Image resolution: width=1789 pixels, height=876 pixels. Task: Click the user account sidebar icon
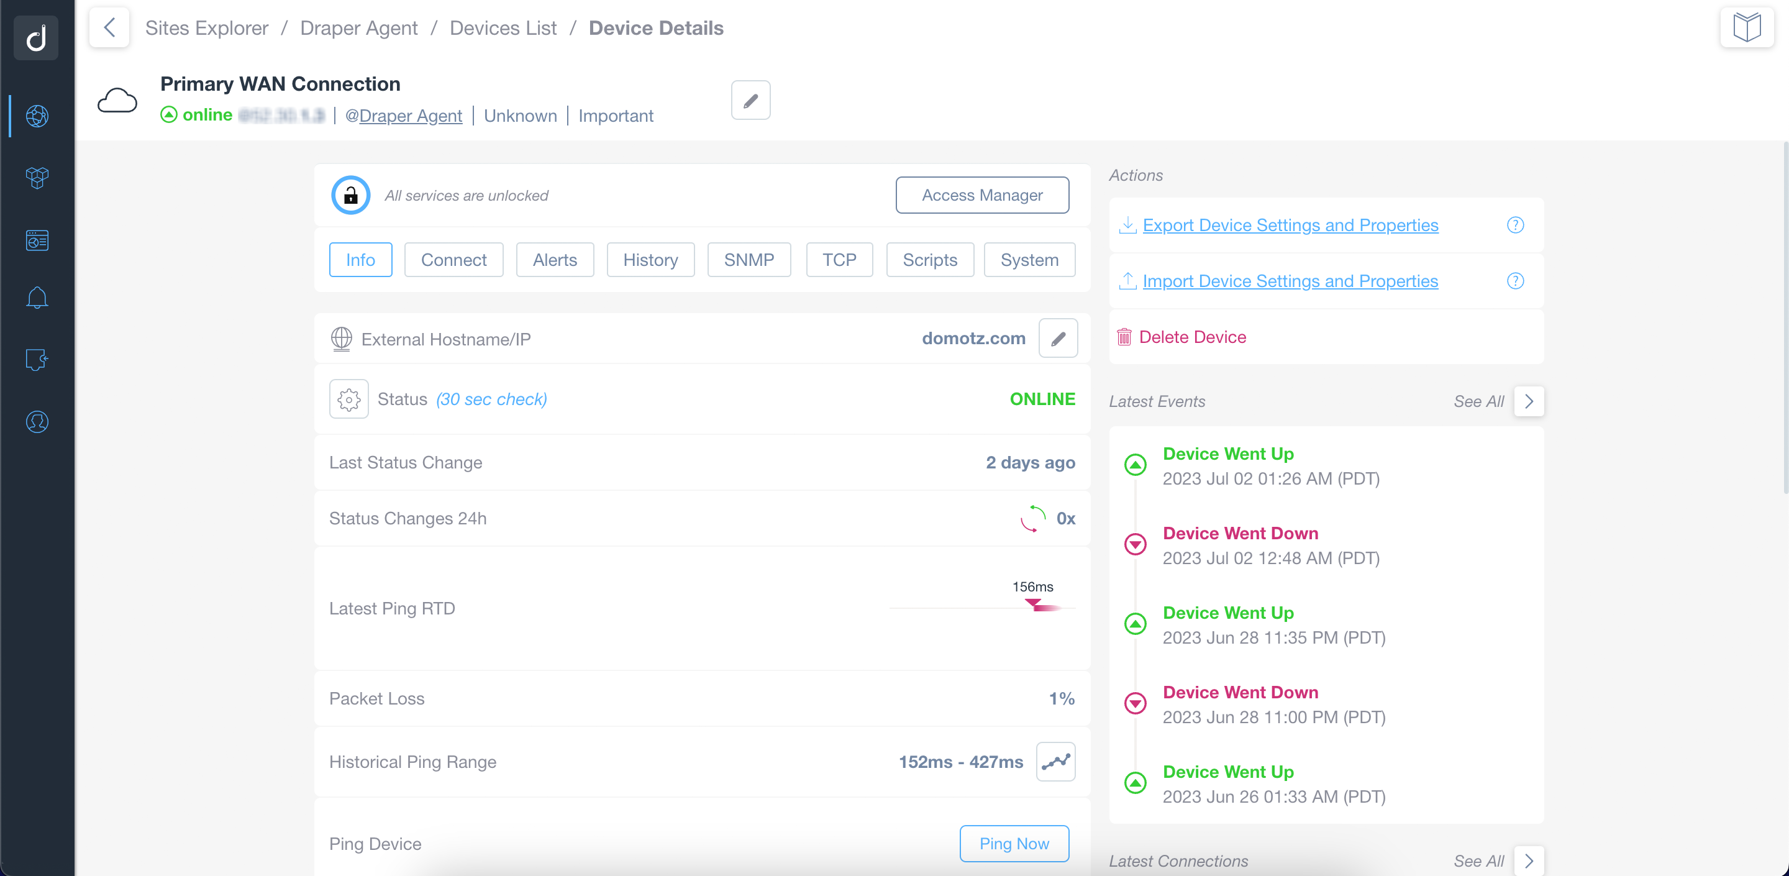click(37, 422)
